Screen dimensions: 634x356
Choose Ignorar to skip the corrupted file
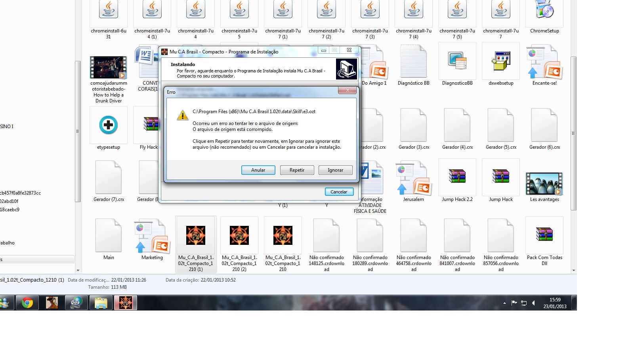[x=335, y=170]
